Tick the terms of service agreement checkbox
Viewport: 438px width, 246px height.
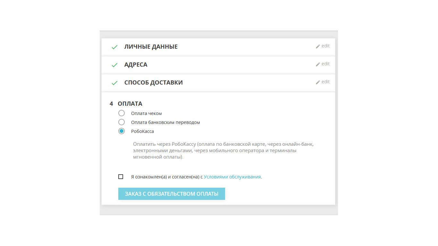121,176
